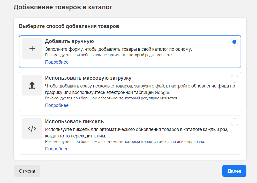Click the hourly or daily assortment recommendation note
The width and height of the screenshot is (257, 183).
[125, 142]
